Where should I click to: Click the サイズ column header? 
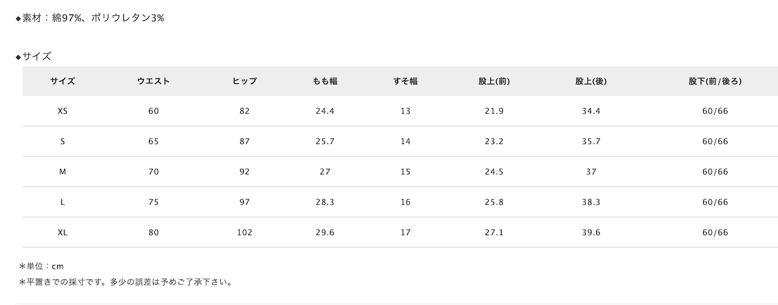[x=63, y=81]
